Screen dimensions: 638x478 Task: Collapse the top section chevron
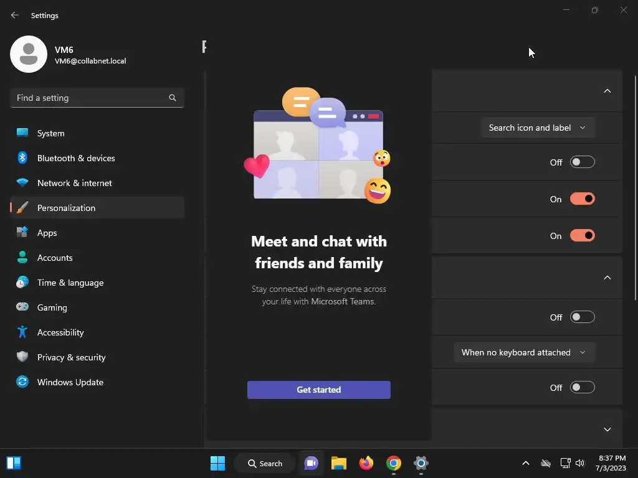(x=607, y=91)
